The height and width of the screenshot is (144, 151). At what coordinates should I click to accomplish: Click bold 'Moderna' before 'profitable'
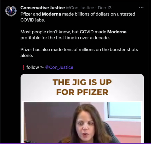[117, 32]
